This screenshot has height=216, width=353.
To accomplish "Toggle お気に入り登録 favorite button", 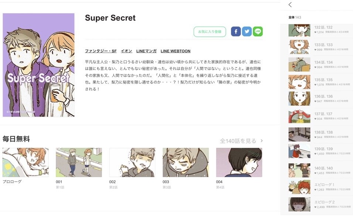I will click(x=210, y=32).
